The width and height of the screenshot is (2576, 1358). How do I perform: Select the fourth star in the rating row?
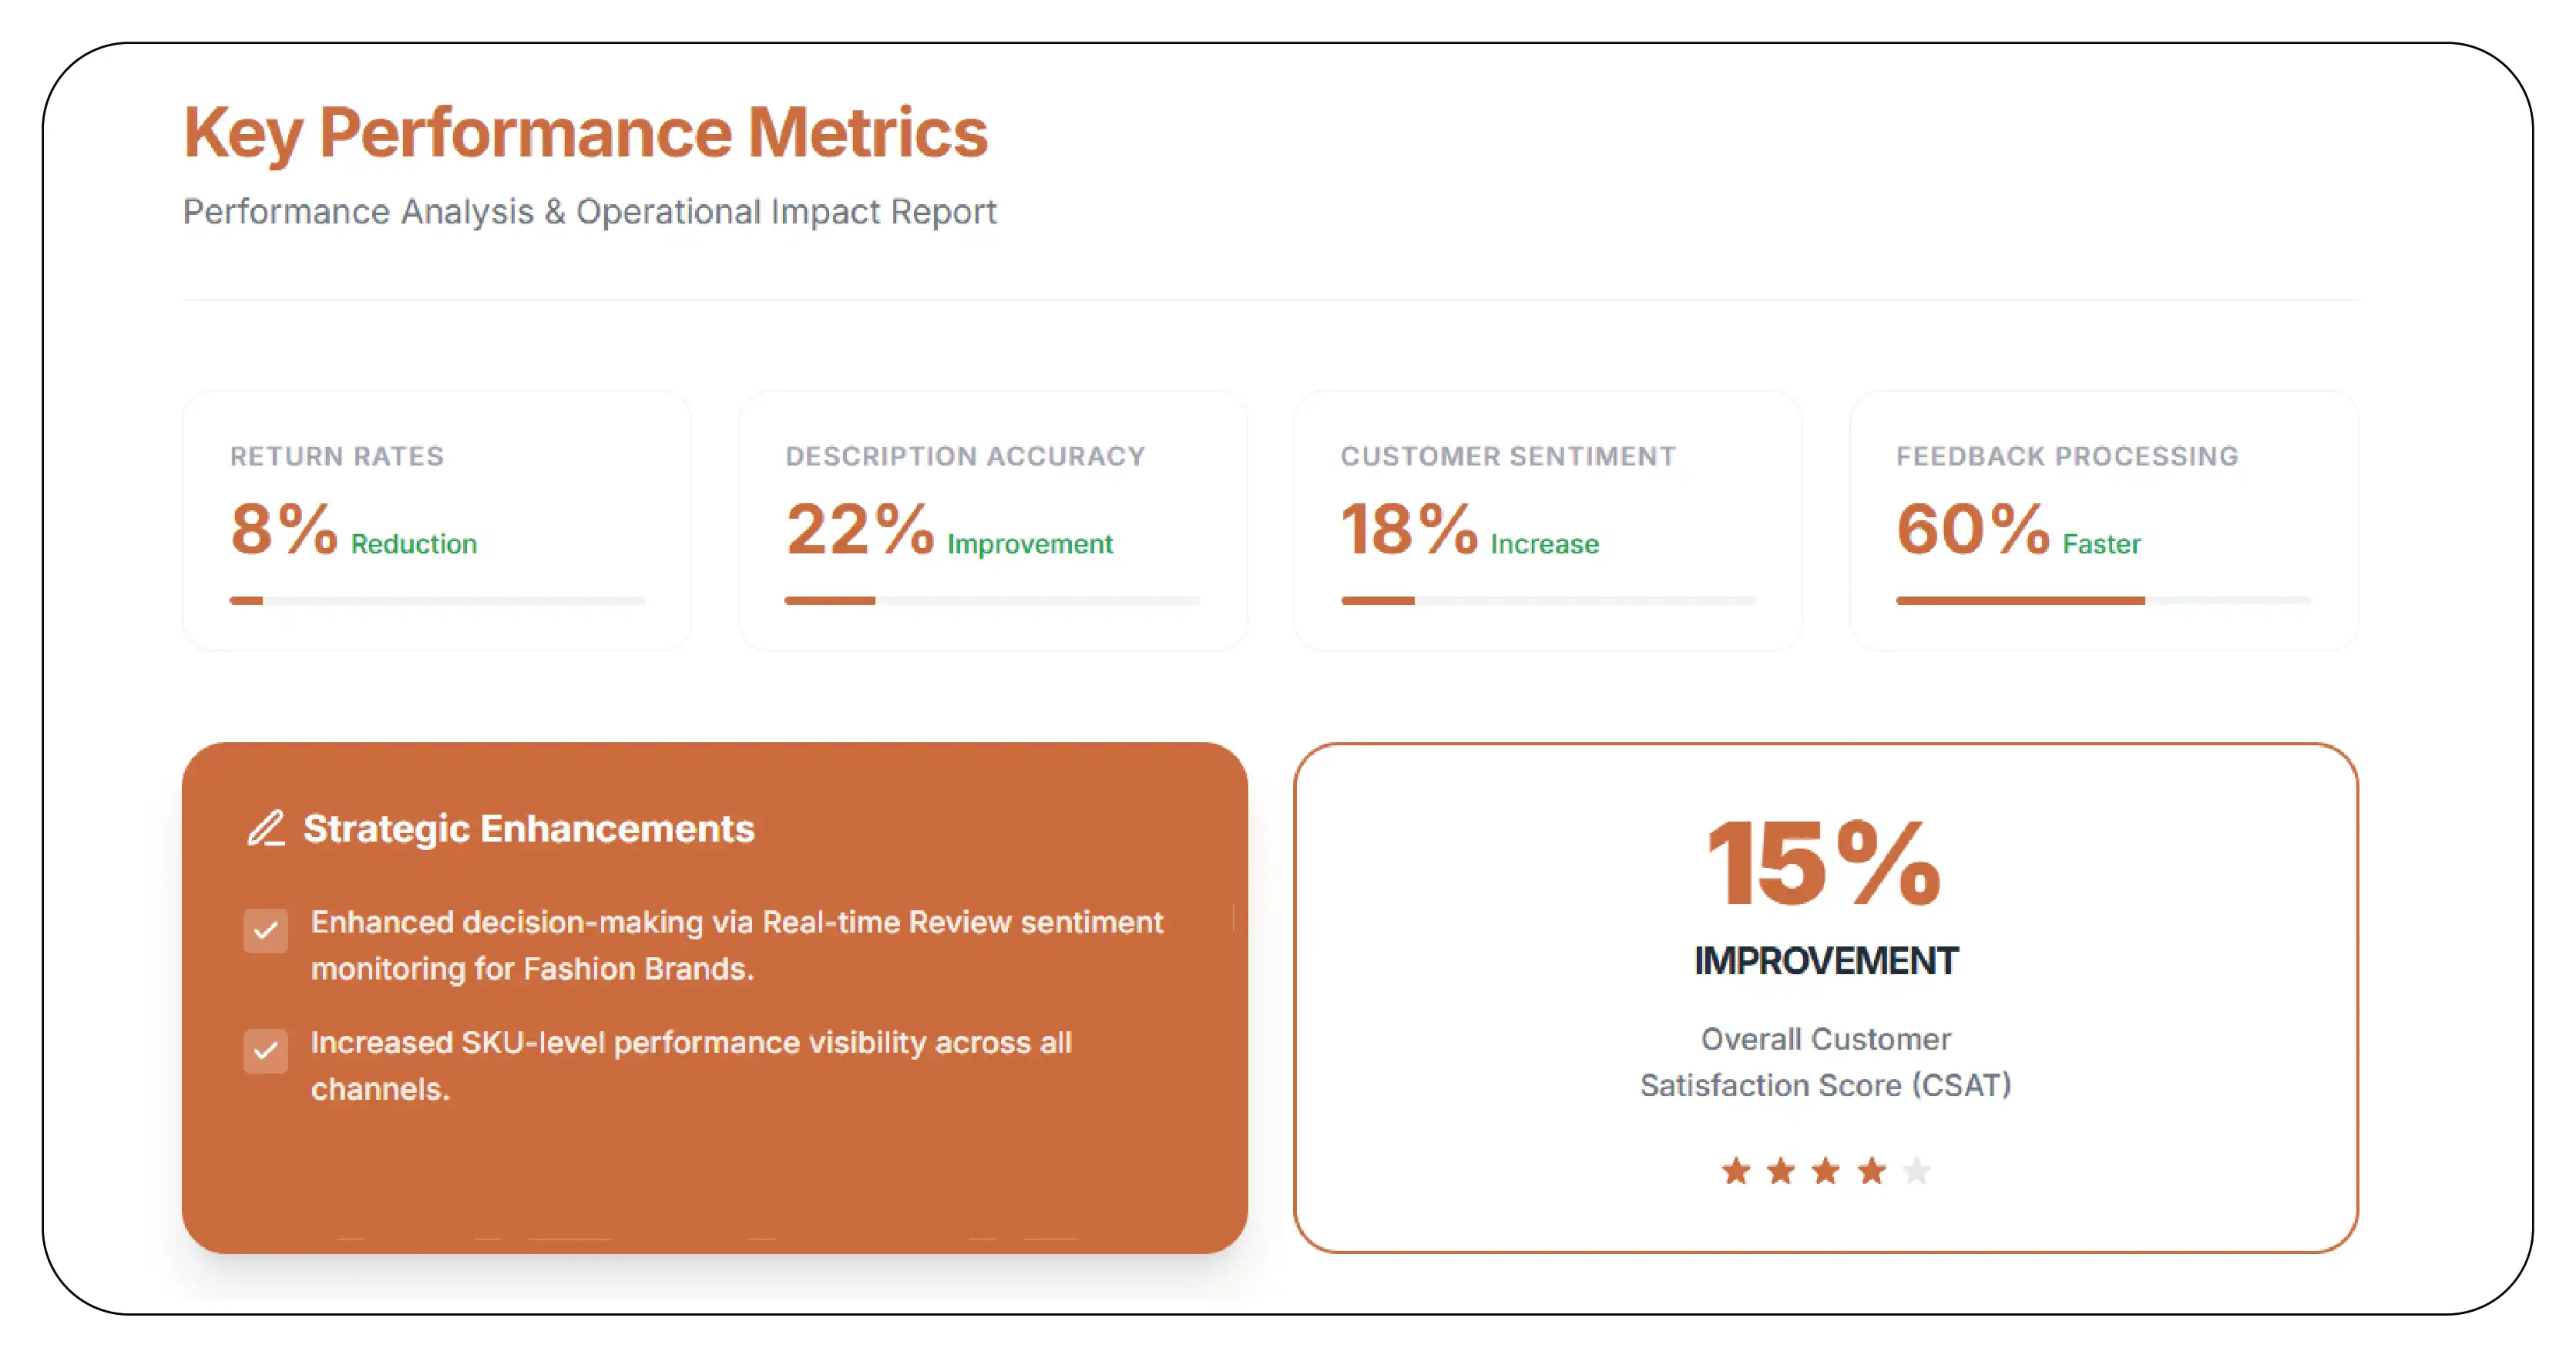tap(1871, 1169)
